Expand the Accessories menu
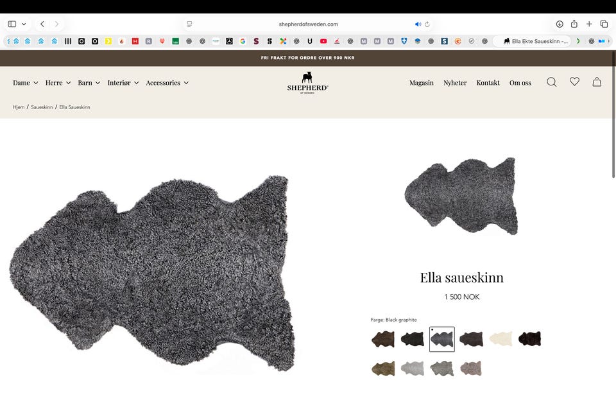This screenshot has width=616, height=400. coord(167,83)
